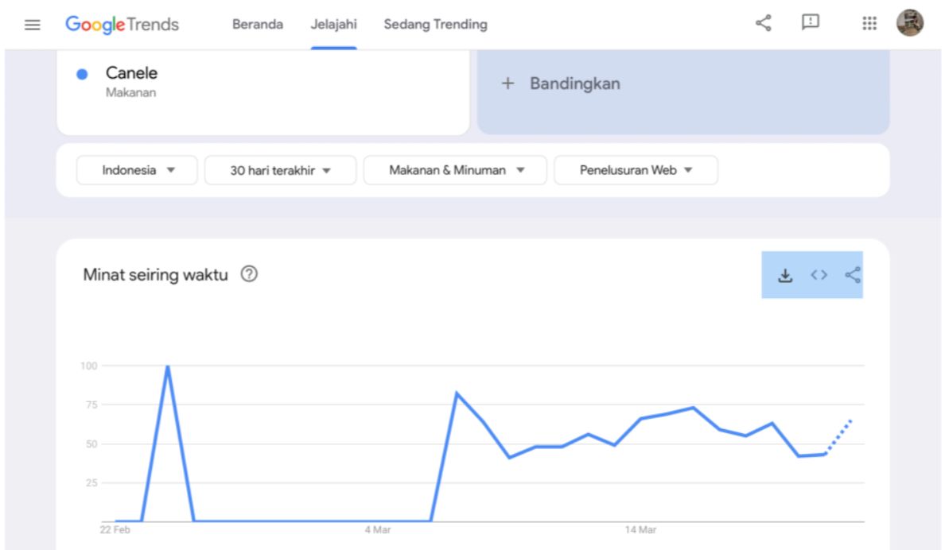Select the Jelajahi tab
Image resolution: width=945 pixels, height=550 pixels.
pos(333,24)
